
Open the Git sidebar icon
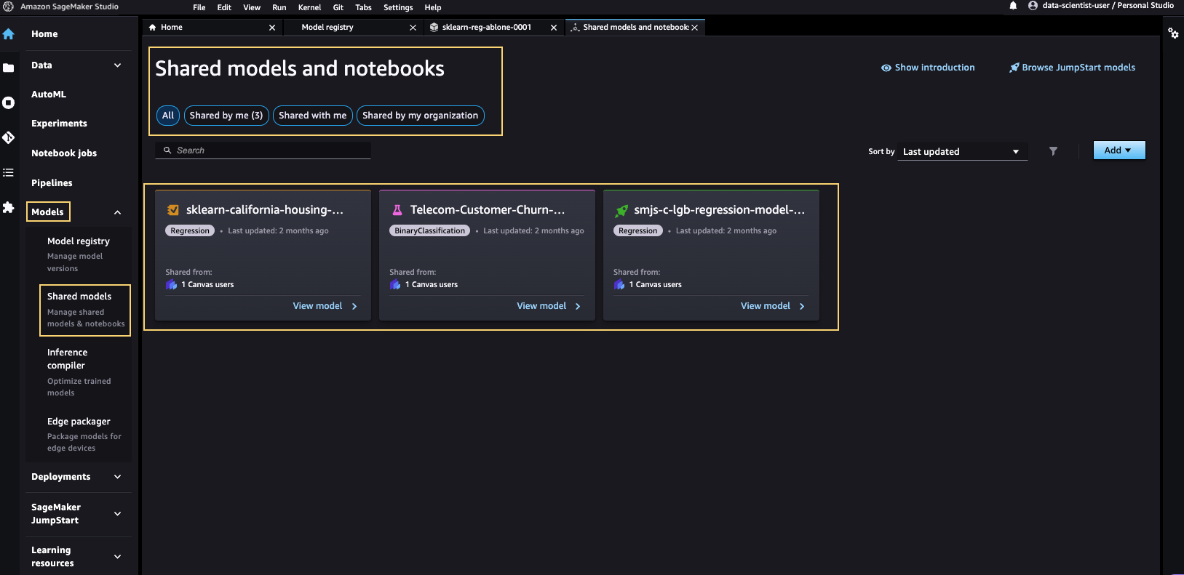click(x=9, y=137)
